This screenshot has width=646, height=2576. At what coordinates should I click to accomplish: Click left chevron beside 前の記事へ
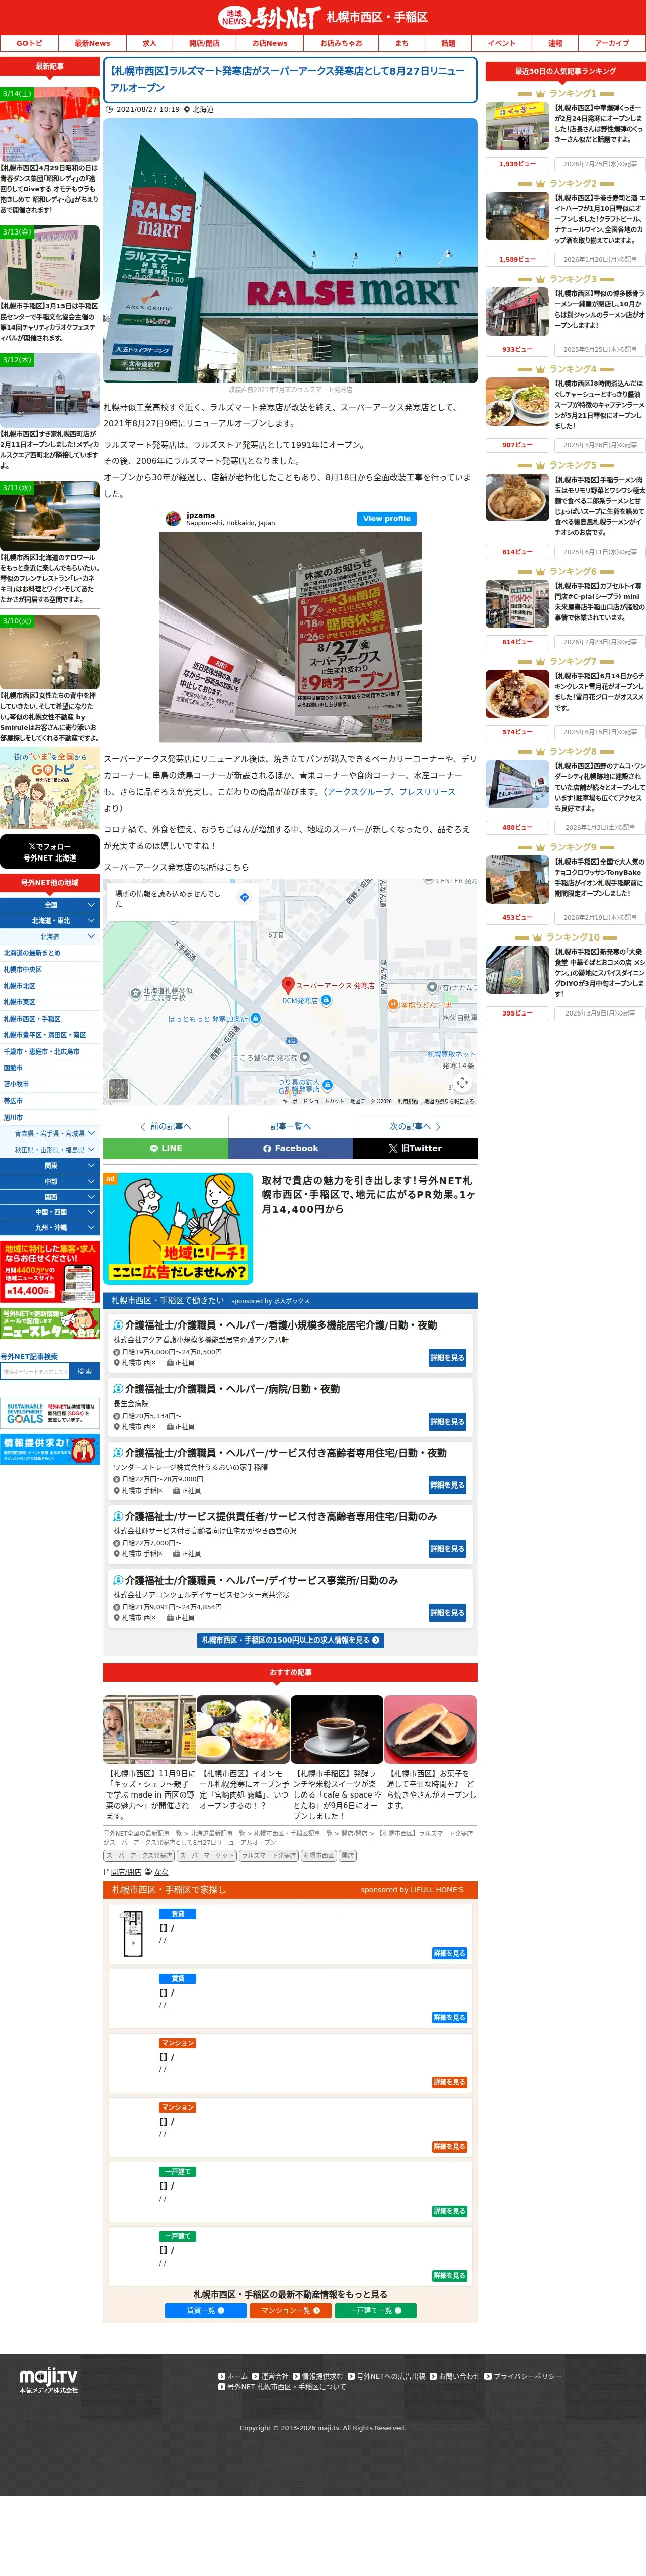(143, 1126)
